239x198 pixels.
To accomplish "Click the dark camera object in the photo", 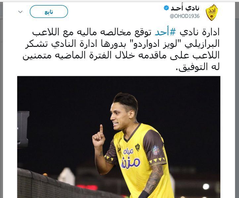I will pyautogui.click(x=23, y=129).
